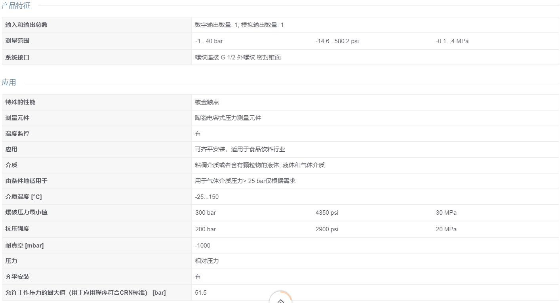The height and width of the screenshot is (303, 560).
Task: Select the 200 bar value
Action: 206,229
